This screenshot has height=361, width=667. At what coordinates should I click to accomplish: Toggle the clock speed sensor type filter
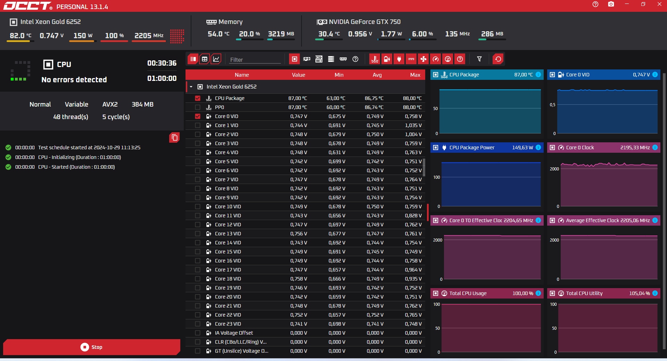click(436, 59)
